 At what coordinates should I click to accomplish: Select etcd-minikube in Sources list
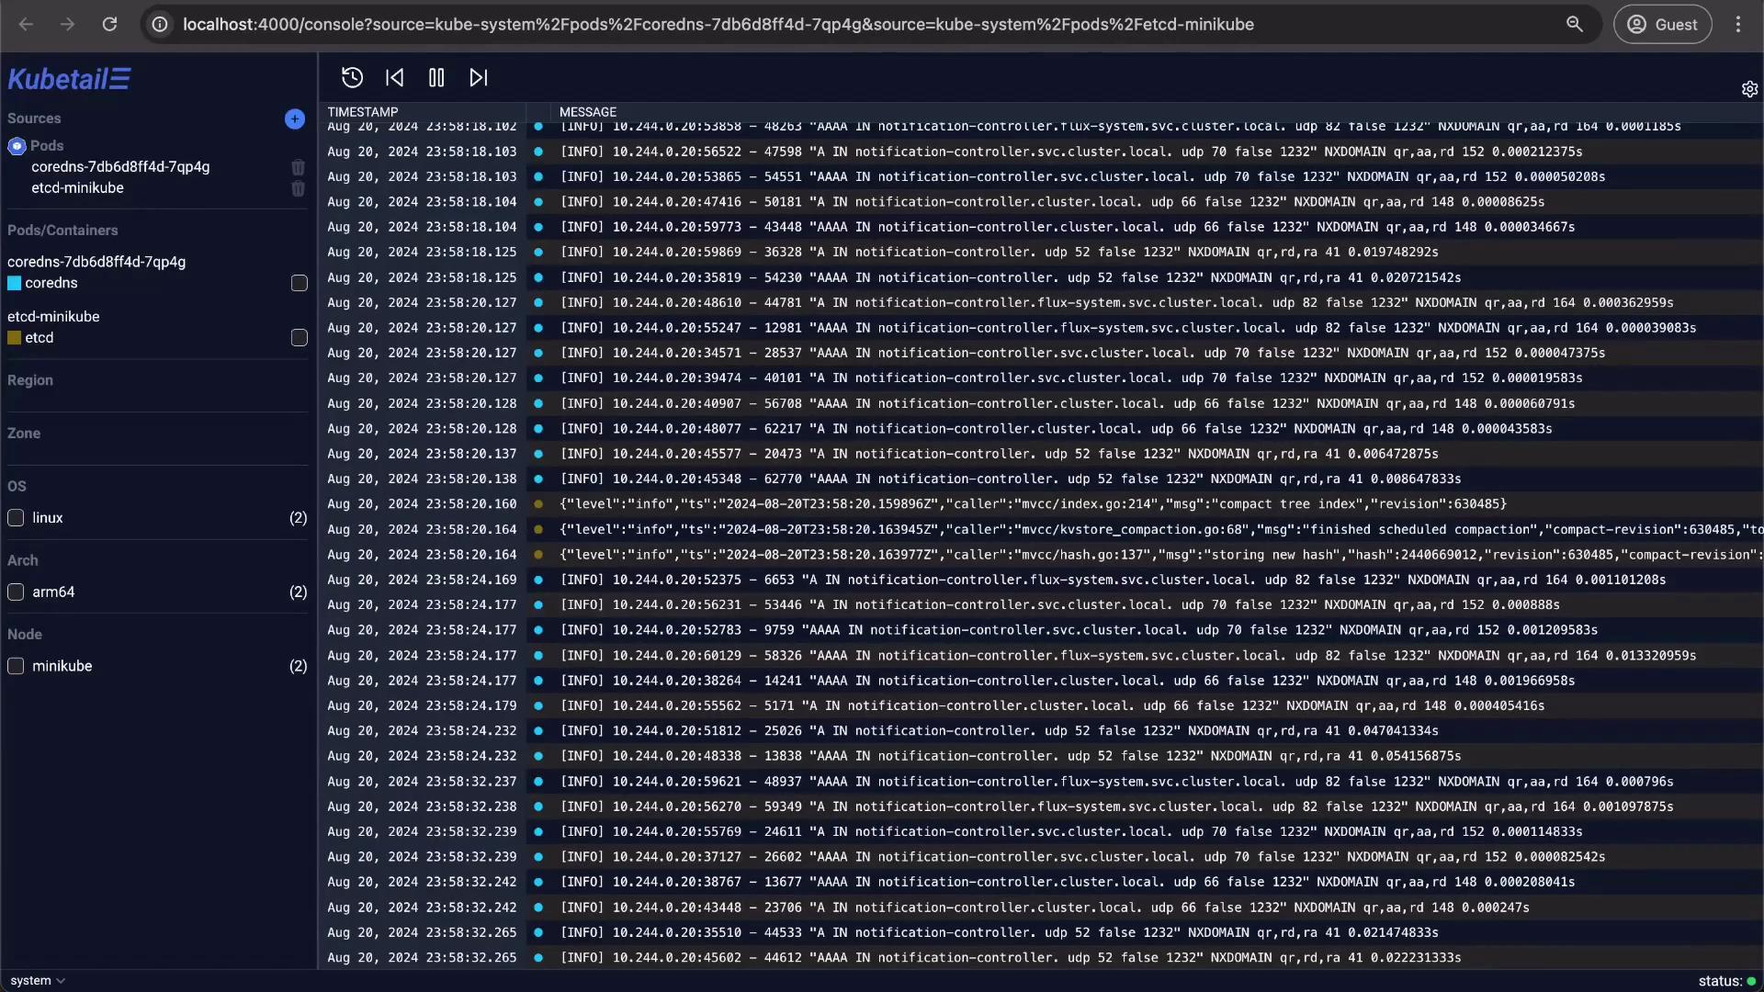(x=77, y=188)
